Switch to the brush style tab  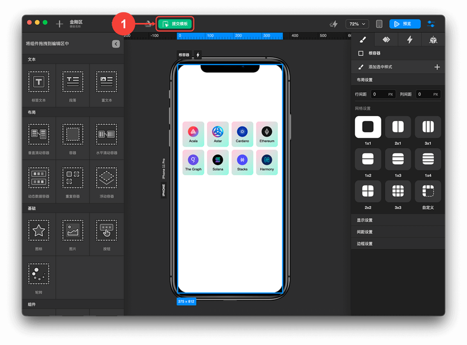click(363, 40)
